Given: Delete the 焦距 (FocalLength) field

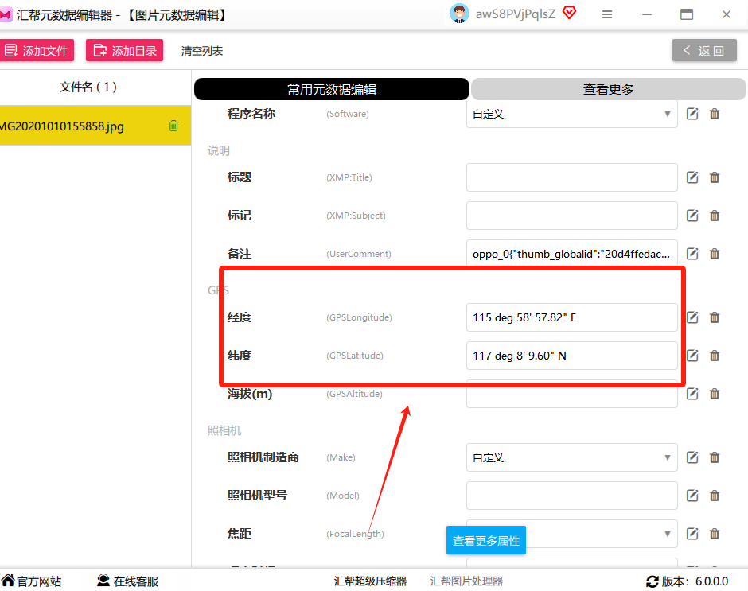Looking at the screenshot, I should click(715, 534).
